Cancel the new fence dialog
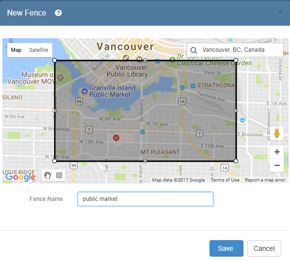The width and height of the screenshot is (290, 260). [264, 248]
